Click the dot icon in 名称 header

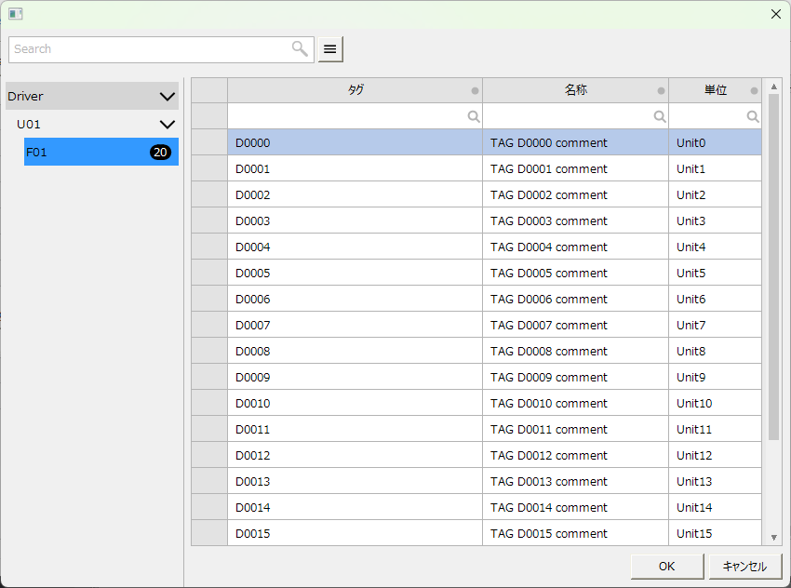coord(661,91)
